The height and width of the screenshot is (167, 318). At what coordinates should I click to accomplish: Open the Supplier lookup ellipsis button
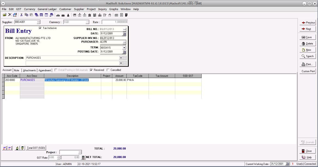38,22
